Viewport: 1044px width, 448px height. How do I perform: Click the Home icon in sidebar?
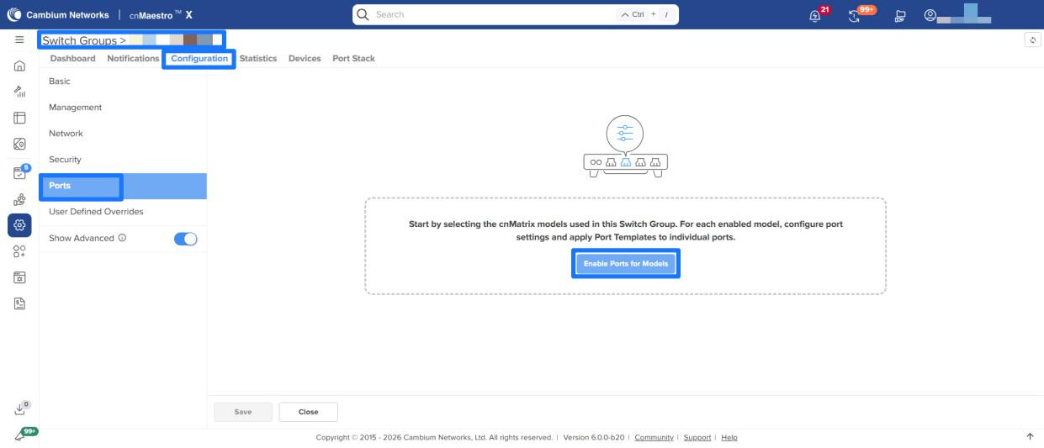pos(19,67)
